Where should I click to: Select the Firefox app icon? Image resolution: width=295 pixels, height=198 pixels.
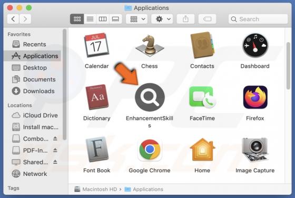(255, 97)
